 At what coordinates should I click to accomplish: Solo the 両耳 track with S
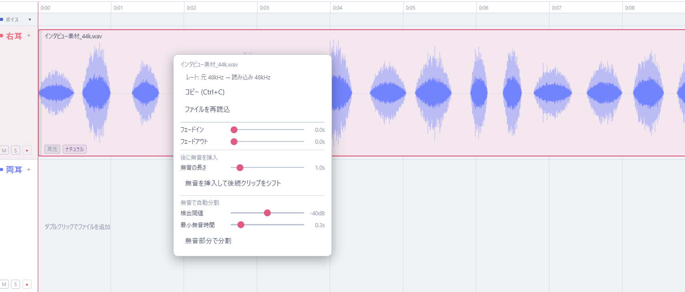coord(16,285)
